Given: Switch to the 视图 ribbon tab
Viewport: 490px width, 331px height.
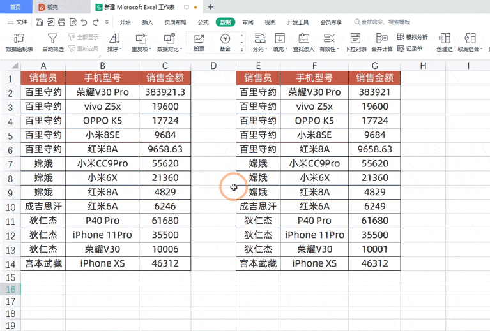Looking at the screenshot, I should (270, 22).
